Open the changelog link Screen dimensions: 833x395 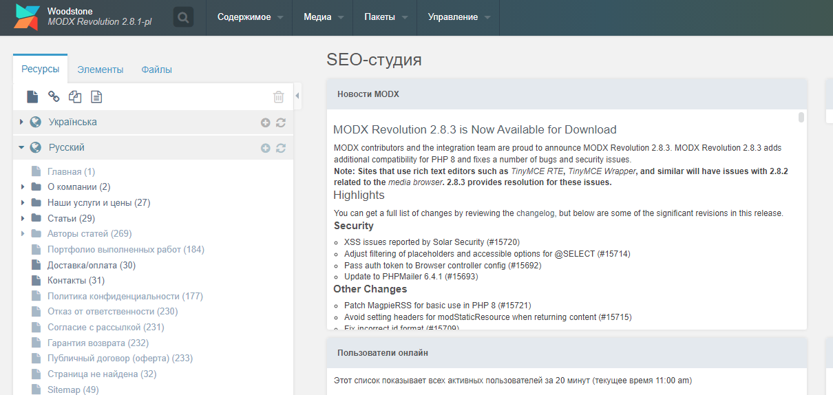pyautogui.click(x=534, y=213)
